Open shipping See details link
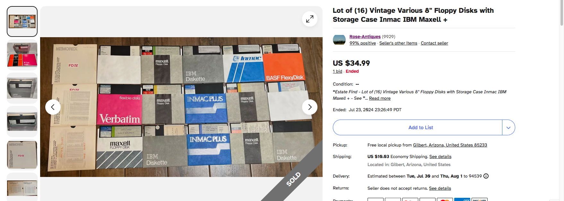 click(440, 157)
